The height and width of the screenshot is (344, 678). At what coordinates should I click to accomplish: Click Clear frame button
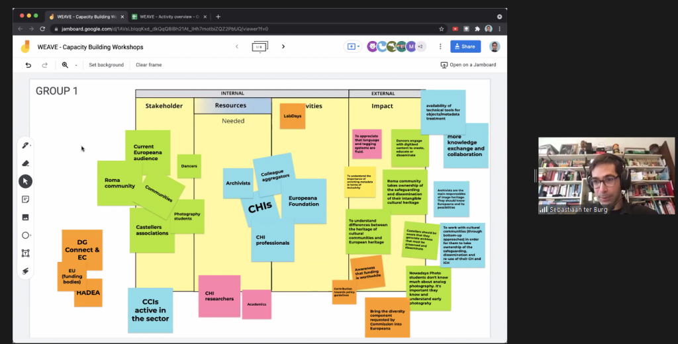tap(149, 65)
